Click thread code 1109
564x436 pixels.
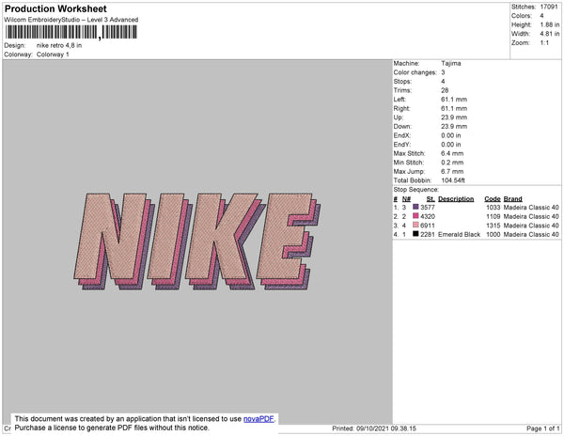coord(493,216)
